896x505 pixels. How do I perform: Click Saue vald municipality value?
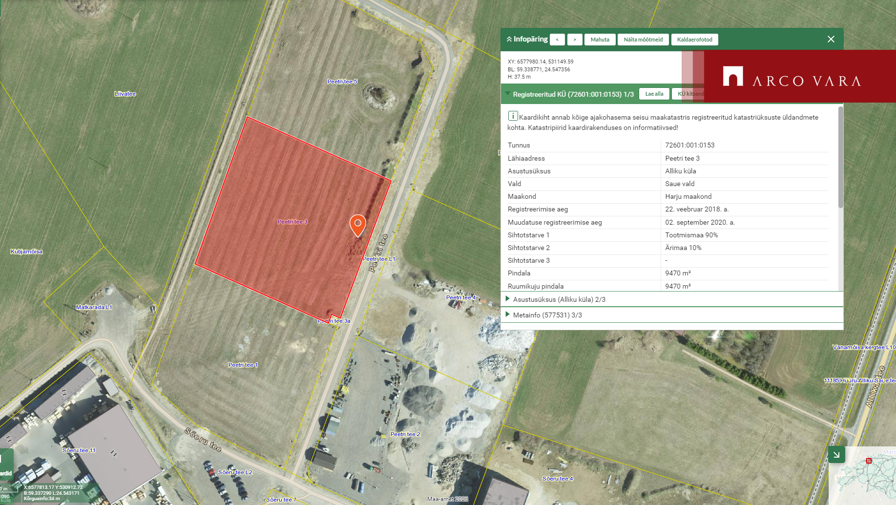[680, 184]
